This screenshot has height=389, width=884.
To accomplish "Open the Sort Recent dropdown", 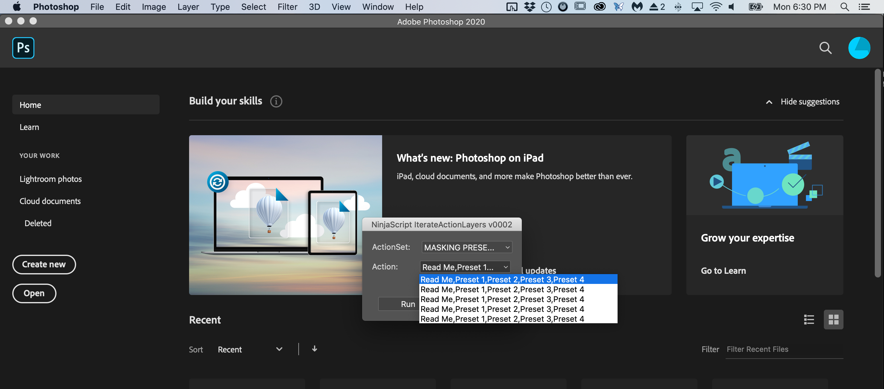I will 250,349.
